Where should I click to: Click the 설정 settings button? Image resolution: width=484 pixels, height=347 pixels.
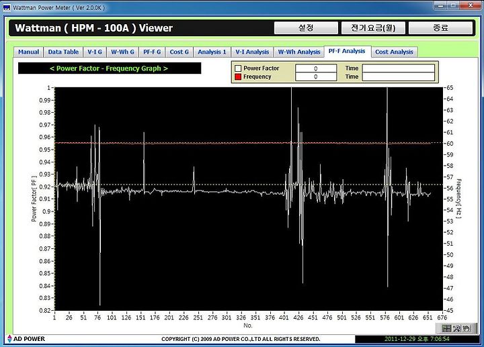[306, 28]
